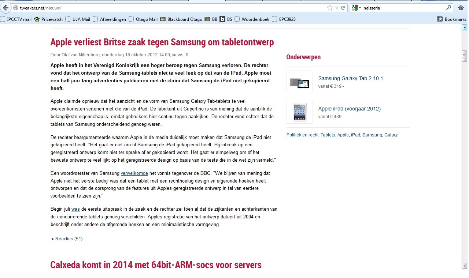Screen dimensions: 469x278
Task: Open the iPad tag link
Action: 355,135
